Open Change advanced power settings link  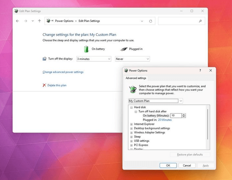63,72
